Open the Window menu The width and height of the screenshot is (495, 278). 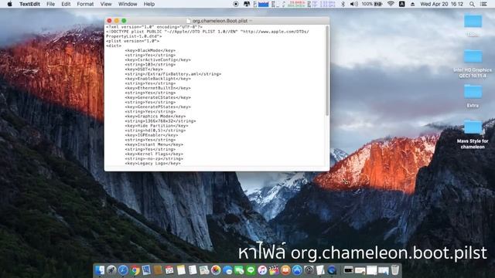coord(128,4)
